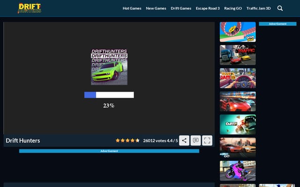Open the comments speech bubble button
The image size is (300, 187).
(x=195, y=140)
